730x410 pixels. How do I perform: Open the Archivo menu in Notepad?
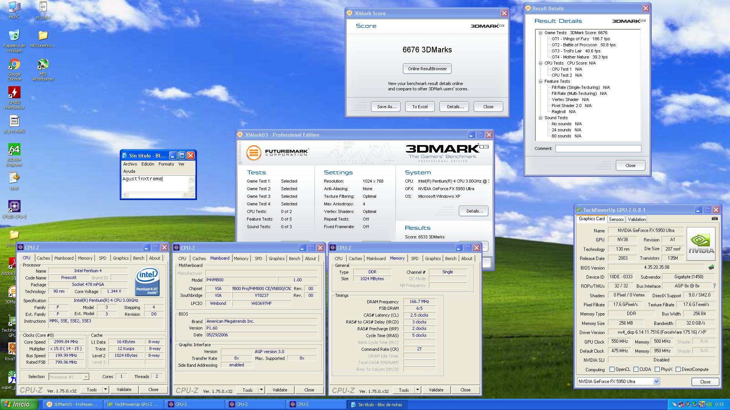[130, 164]
